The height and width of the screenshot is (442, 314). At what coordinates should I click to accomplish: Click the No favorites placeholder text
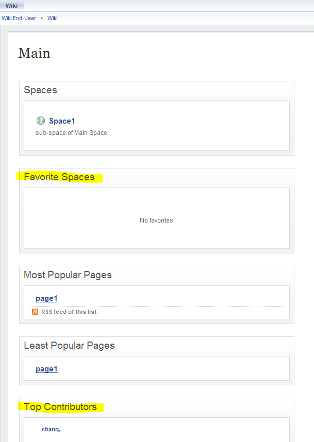point(156,220)
